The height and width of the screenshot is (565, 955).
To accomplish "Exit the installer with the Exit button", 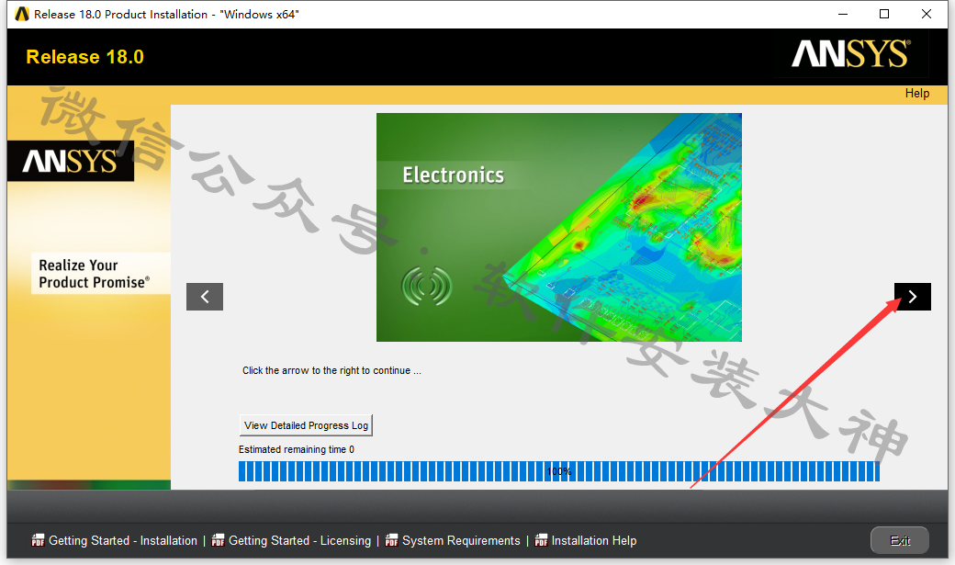I will [900, 540].
